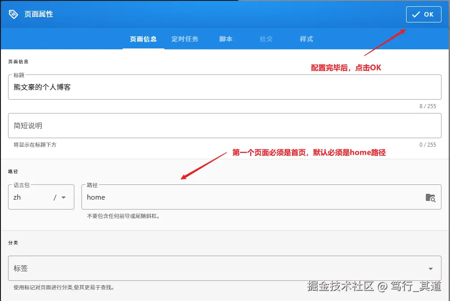The height and width of the screenshot is (301, 450).
Task: Click the folder search icon next to 路径 field
Action: (430, 197)
